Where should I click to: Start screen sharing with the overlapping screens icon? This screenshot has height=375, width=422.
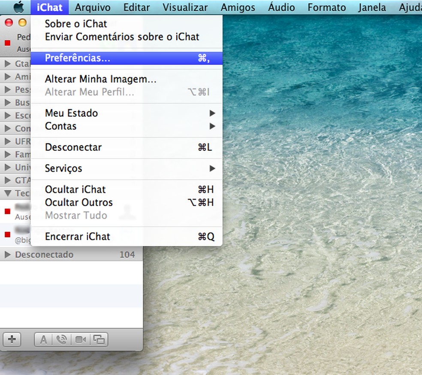click(99, 340)
